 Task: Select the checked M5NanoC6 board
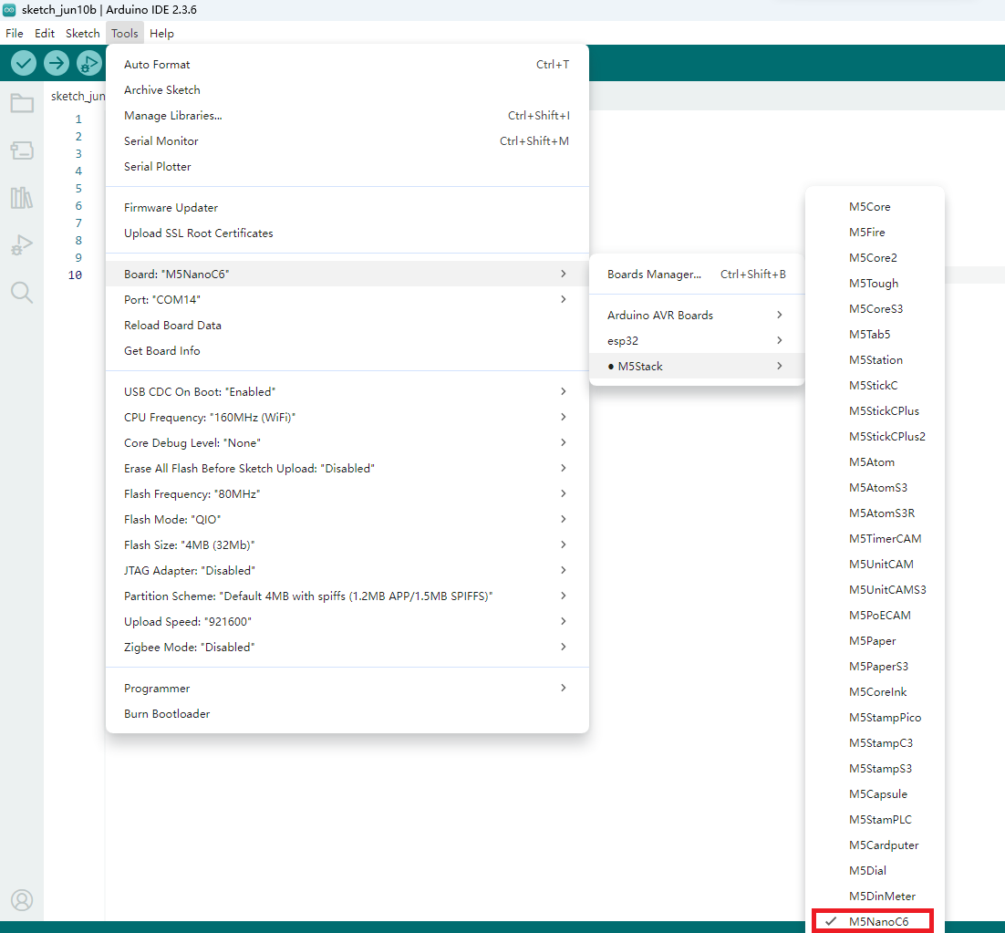pos(875,921)
